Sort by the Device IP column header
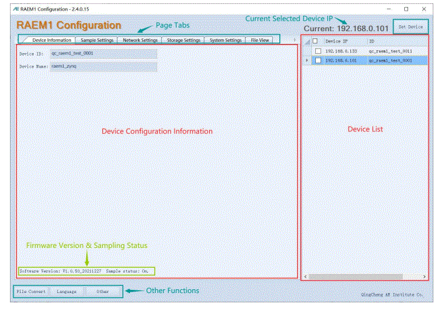Image resolution: width=442 pixels, height=309 pixels. click(345, 41)
